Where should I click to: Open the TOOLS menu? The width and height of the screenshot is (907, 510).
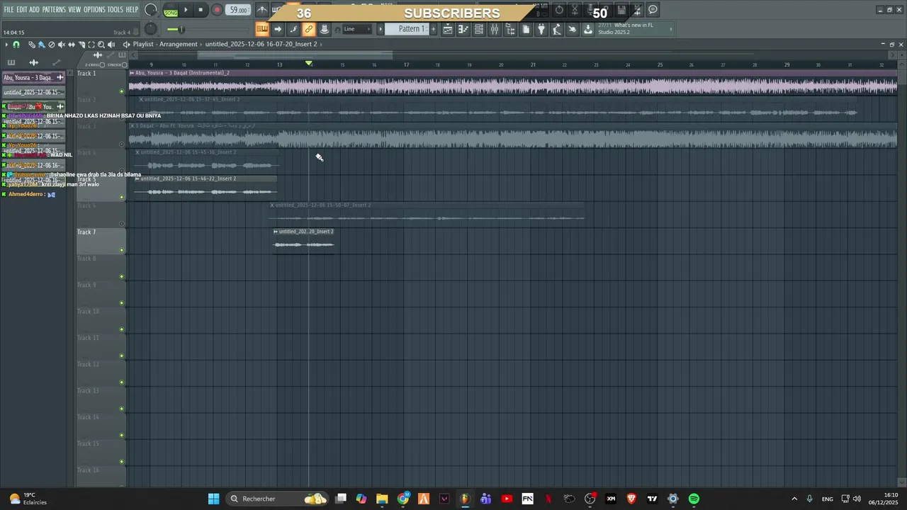[115, 10]
